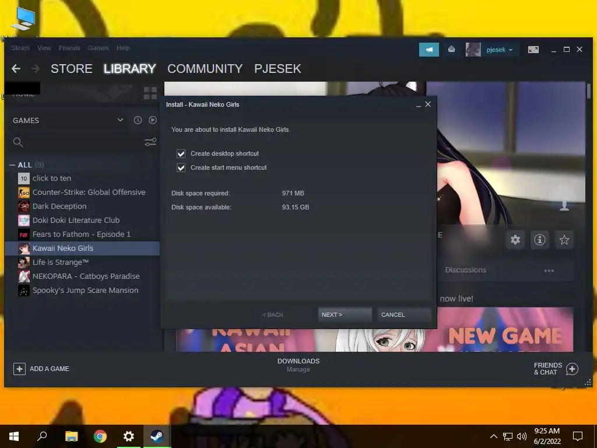The image size is (597, 448).
Task: Go to the PJESEK profile tab
Action: click(278, 69)
